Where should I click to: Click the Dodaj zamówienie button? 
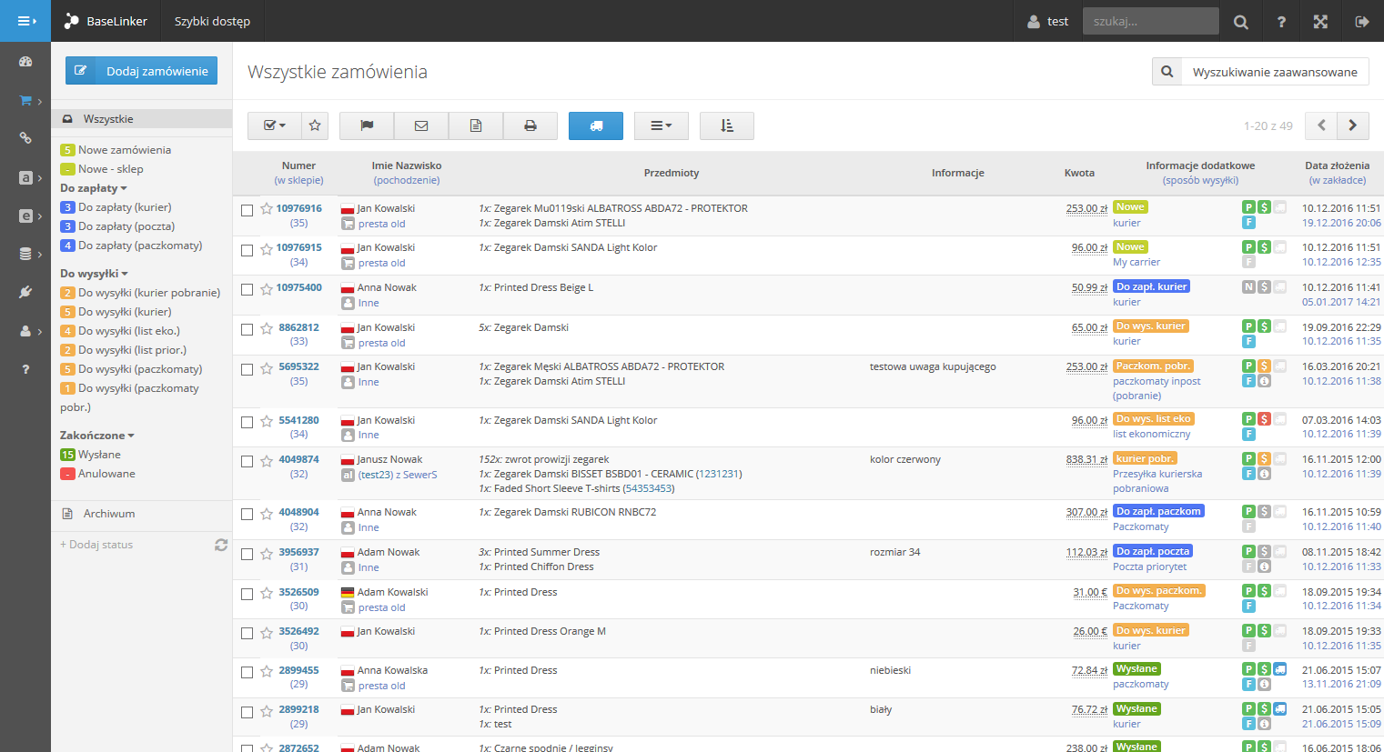coord(141,71)
